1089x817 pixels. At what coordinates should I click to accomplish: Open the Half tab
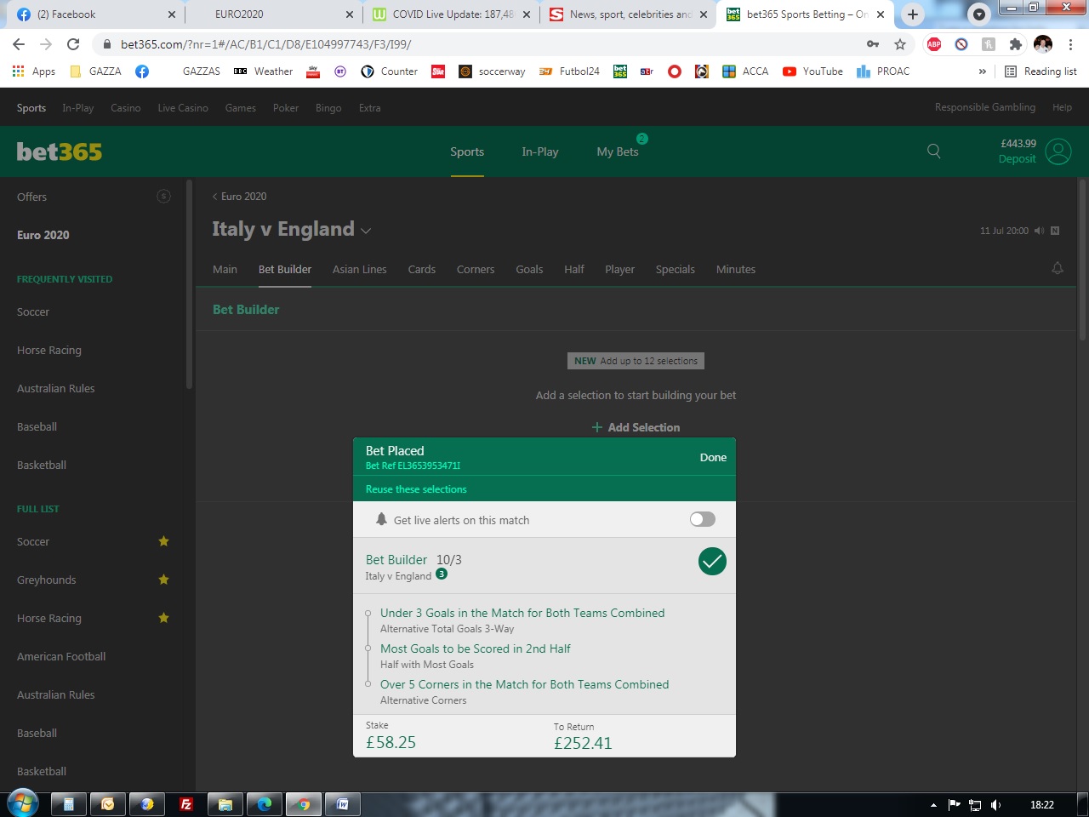coord(574,269)
